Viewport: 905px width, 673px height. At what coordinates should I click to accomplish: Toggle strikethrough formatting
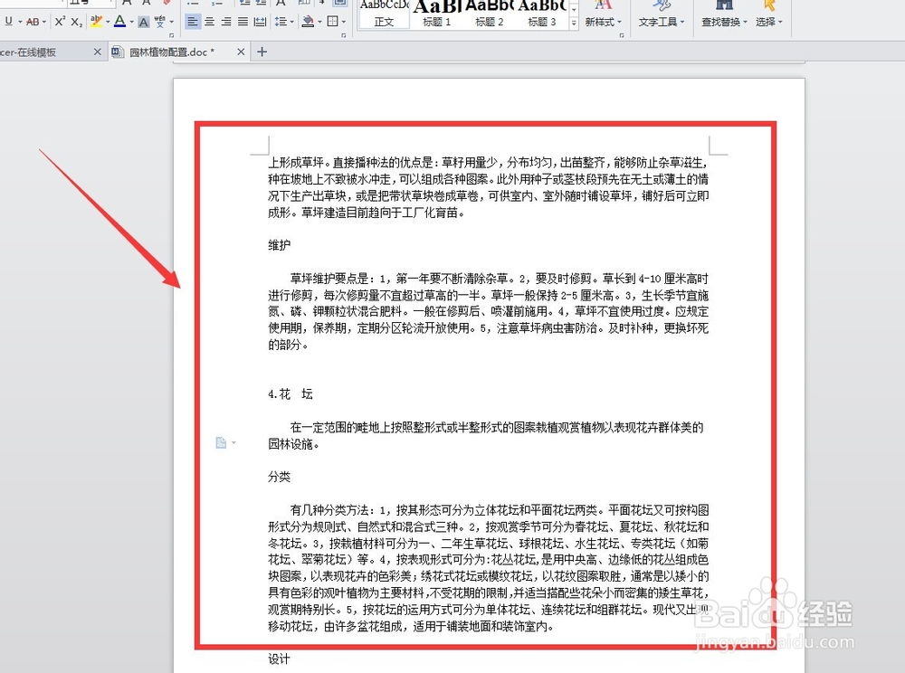[32, 20]
